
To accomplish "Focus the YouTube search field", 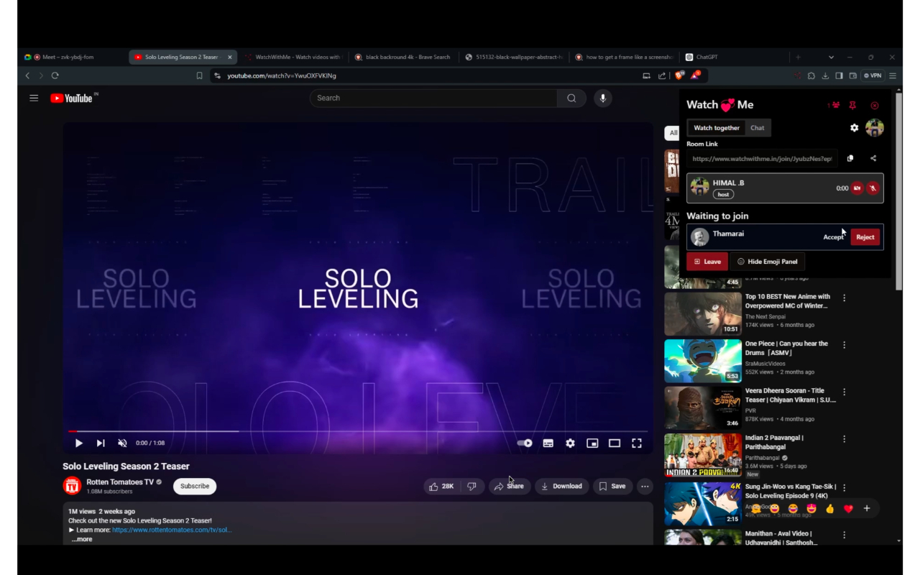I will click(433, 98).
